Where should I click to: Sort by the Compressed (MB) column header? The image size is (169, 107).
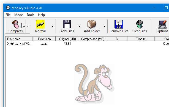(93, 39)
